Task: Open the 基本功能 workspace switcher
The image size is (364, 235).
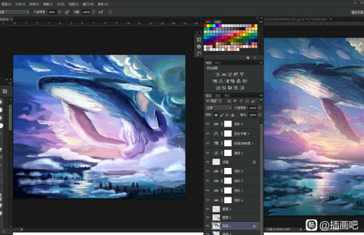Action: point(357,13)
